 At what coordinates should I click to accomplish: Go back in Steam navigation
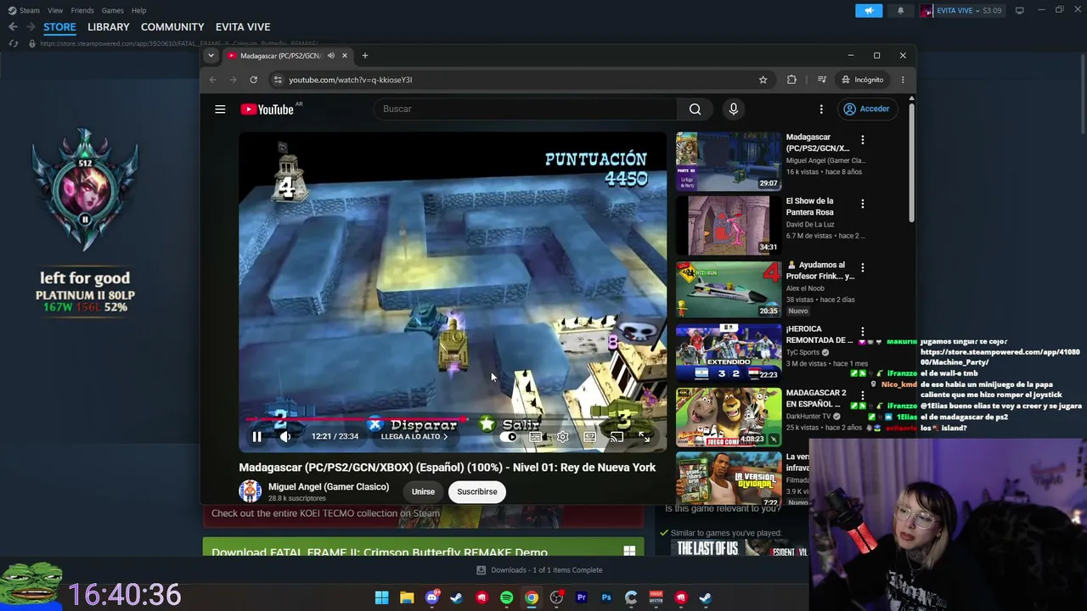pyautogui.click(x=13, y=27)
